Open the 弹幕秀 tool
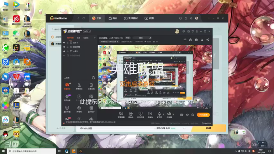Viewport: 274px width, 154px height. [x=79, y=109]
